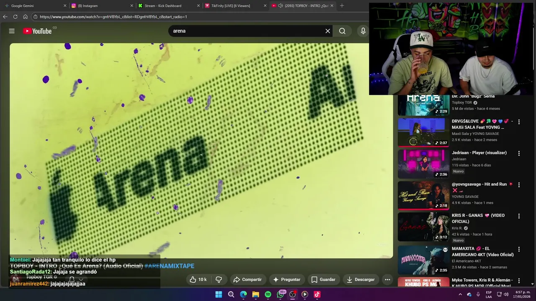Click the microphone tray icon

(x=478, y=294)
